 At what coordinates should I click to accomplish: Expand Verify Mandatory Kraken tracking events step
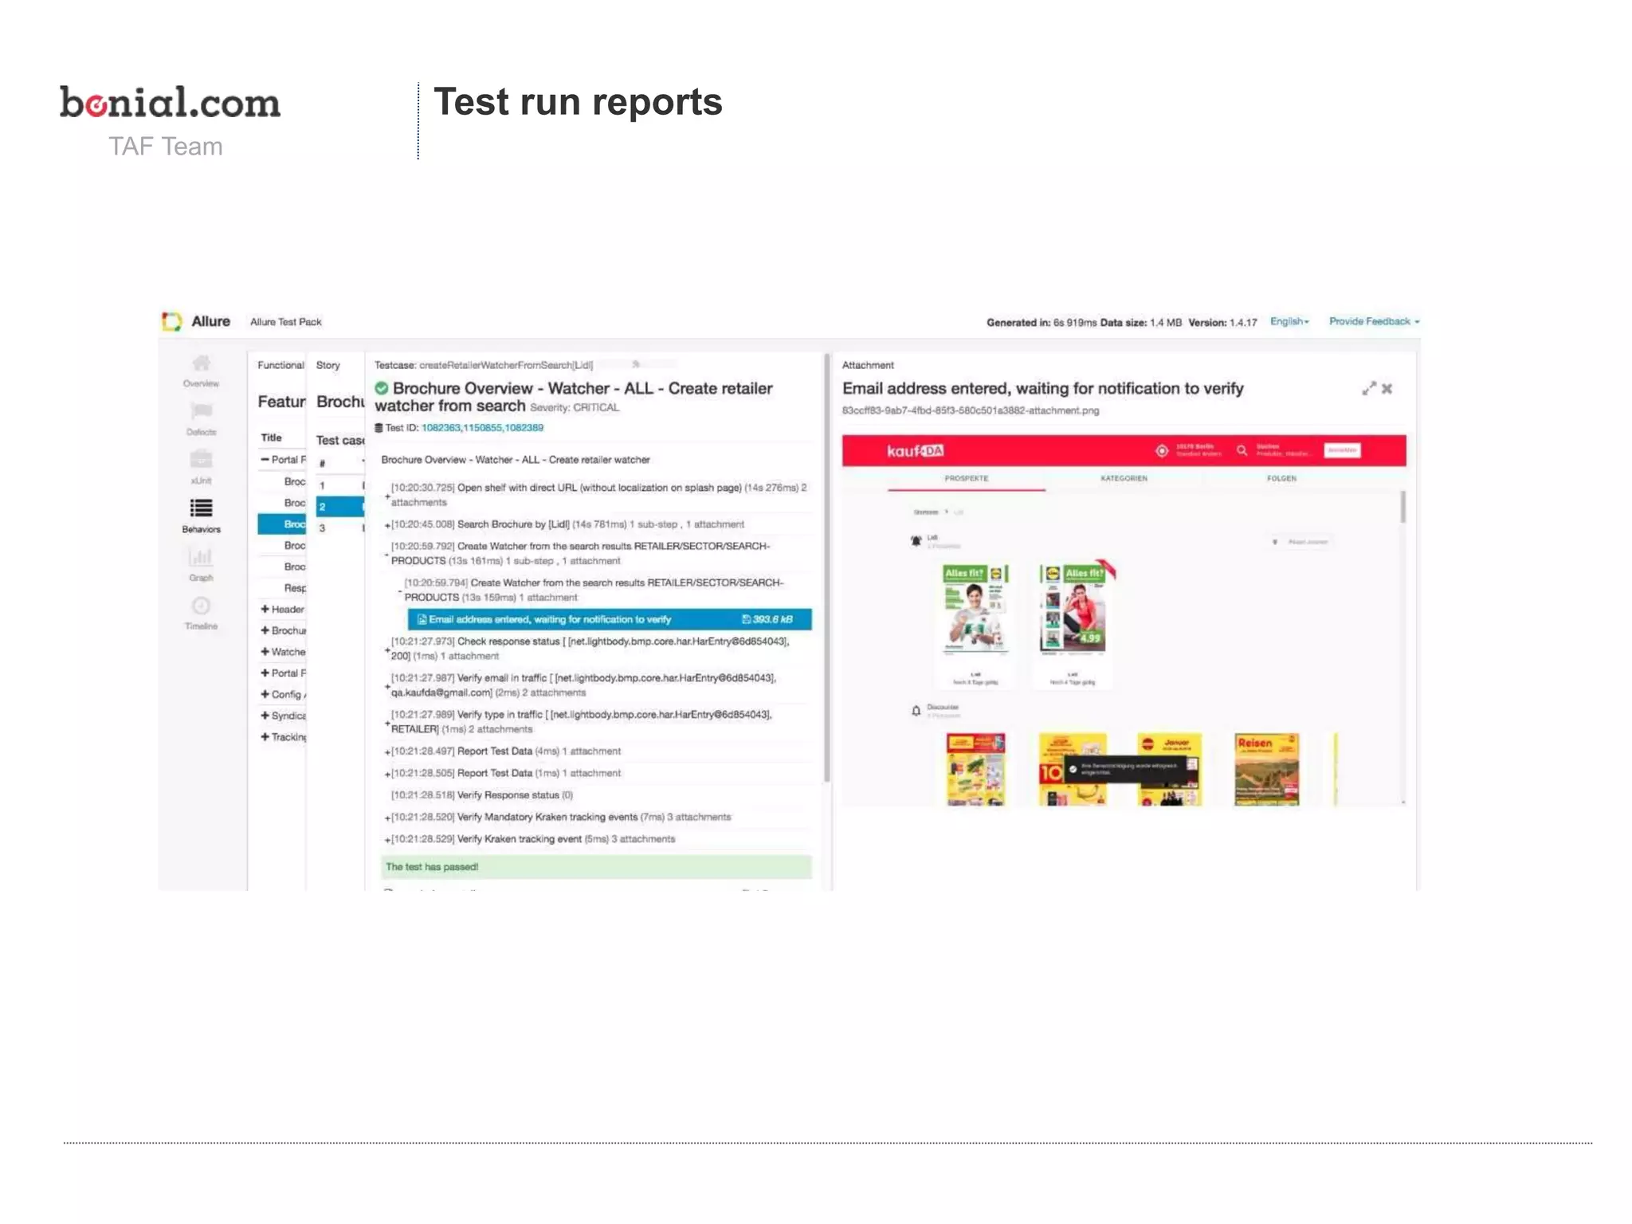pyautogui.click(x=387, y=818)
